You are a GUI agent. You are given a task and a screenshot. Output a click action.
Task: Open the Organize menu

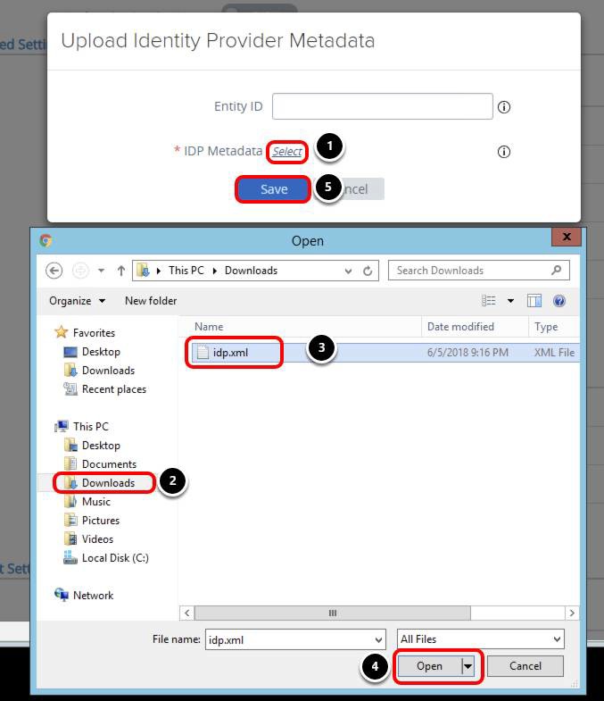coord(77,301)
